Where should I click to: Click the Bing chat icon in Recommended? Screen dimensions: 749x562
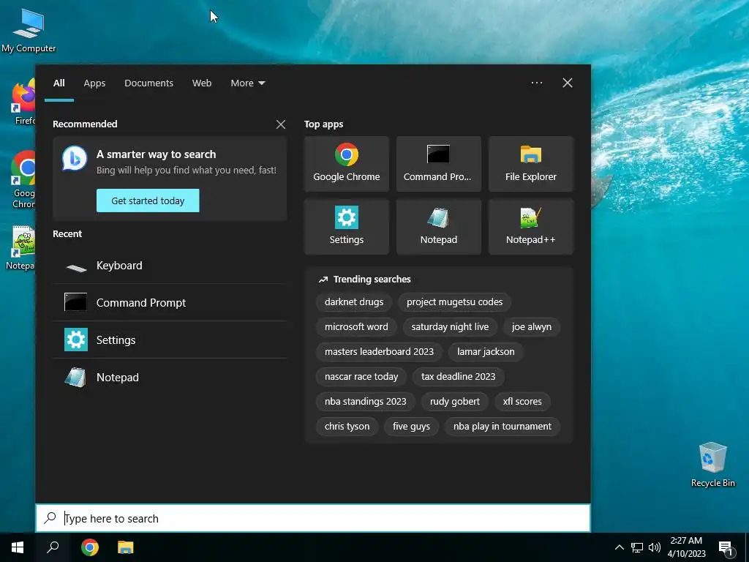pyautogui.click(x=75, y=159)
